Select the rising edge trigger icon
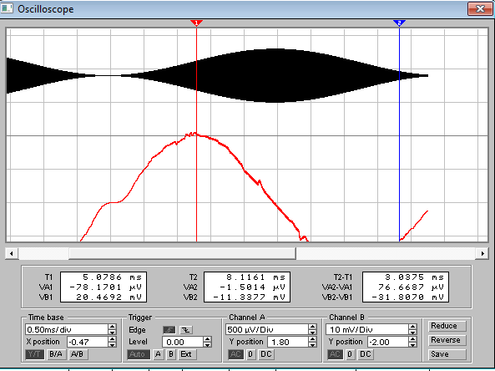This screenshot has width=495, height=371. (x=169, y=330)
